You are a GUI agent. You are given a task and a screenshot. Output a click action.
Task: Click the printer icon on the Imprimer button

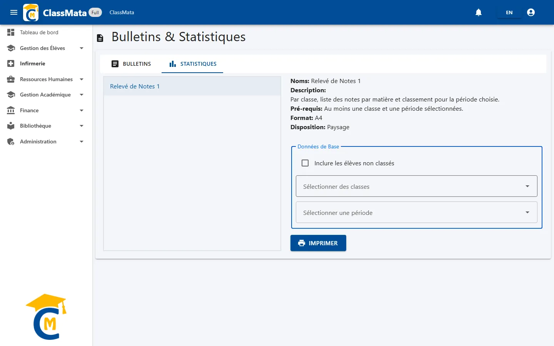click(302, 243)
